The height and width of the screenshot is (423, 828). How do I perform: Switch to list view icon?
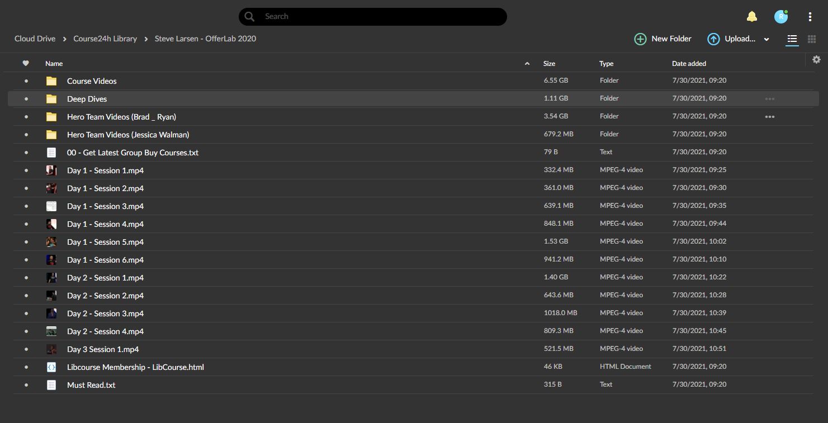[792, 39]
